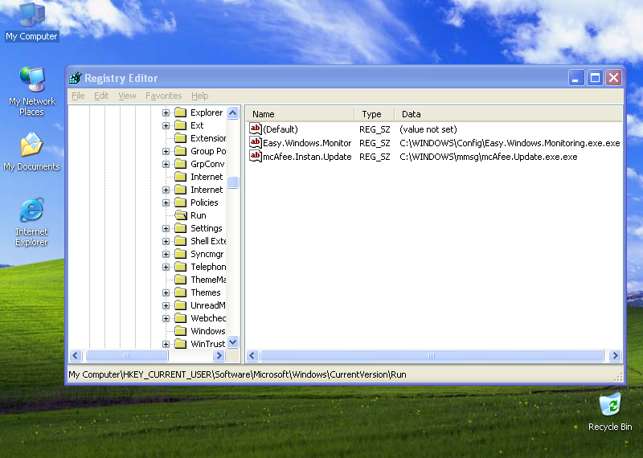Click the Ext key folder icon

click(180, 125)
